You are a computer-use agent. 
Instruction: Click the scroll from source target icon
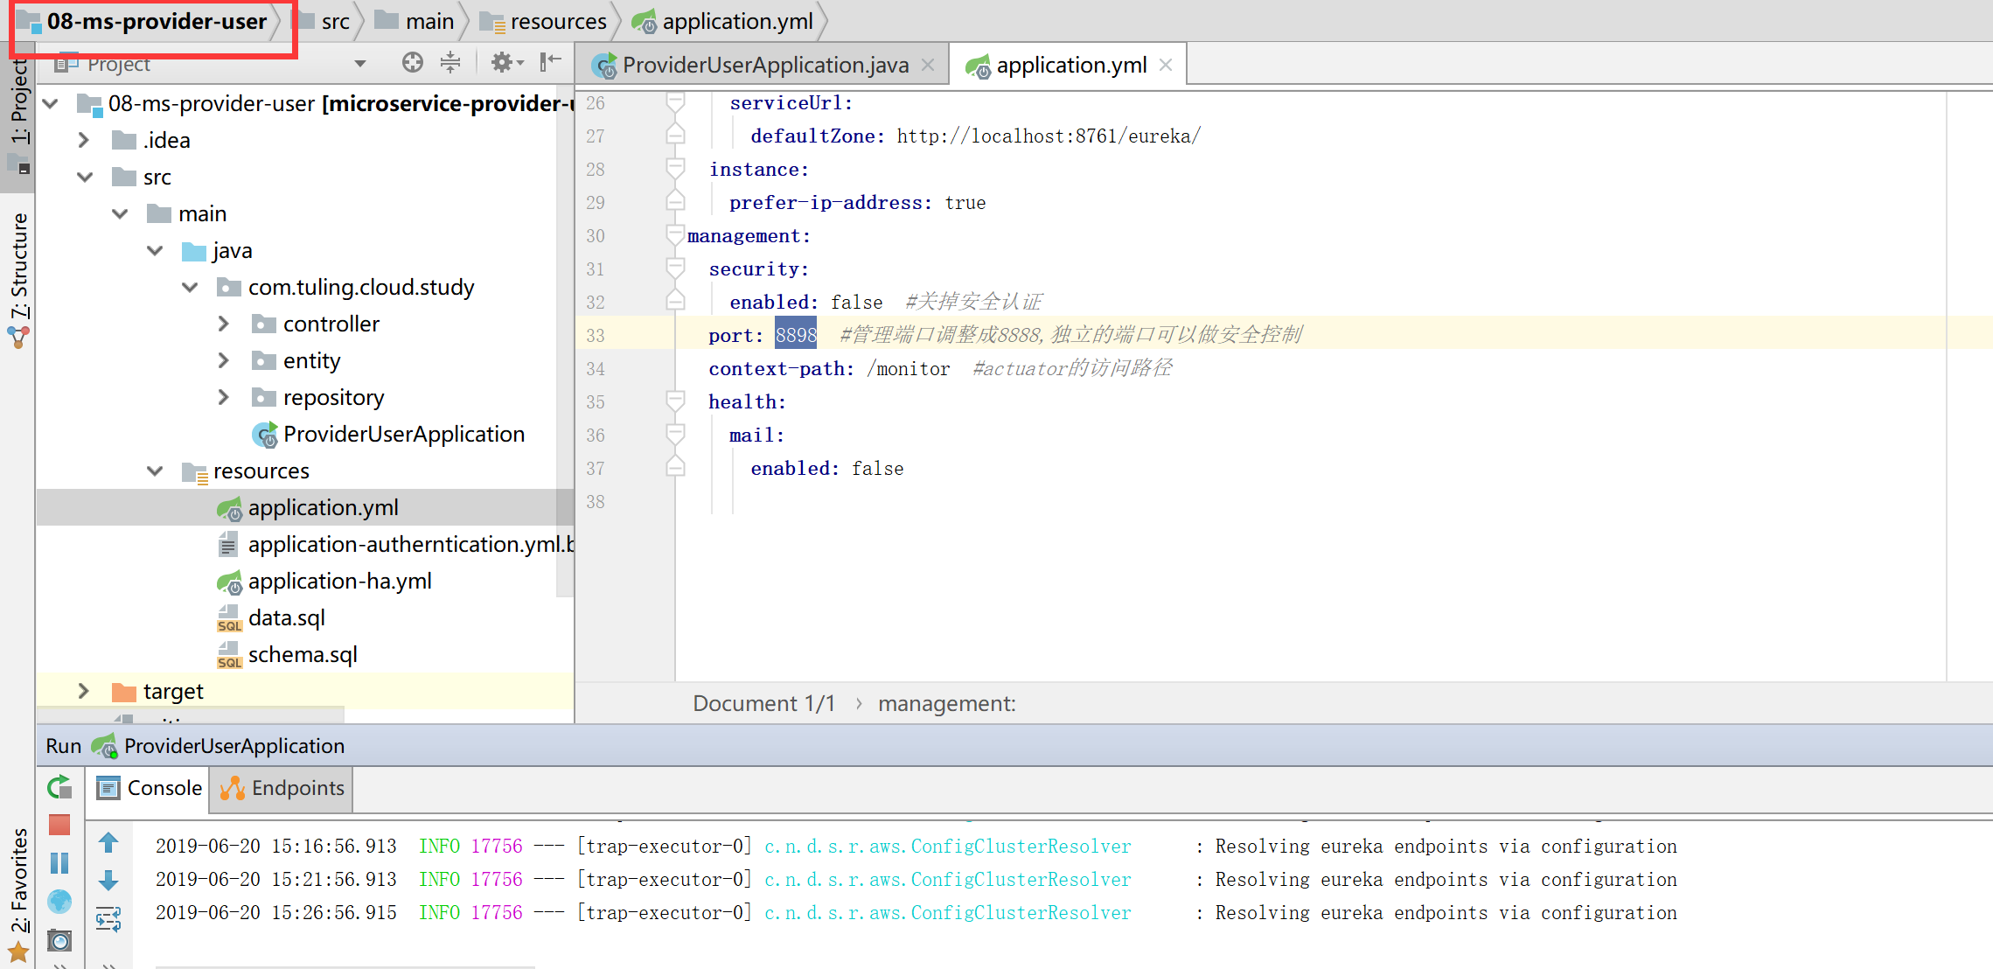pyautogui.click(x=413, y=63)
